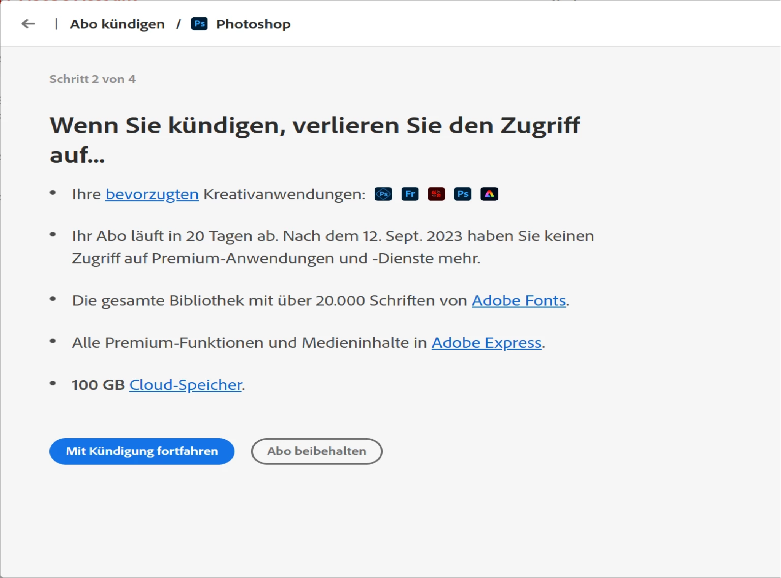The image size is (781, 578).
Task: Open the 'bevorzugten' link
Action: [152, 194]
